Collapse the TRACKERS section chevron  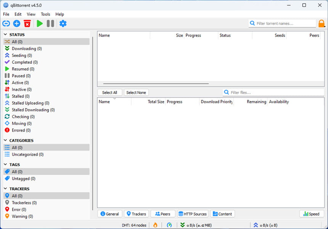tap(5, 189)
